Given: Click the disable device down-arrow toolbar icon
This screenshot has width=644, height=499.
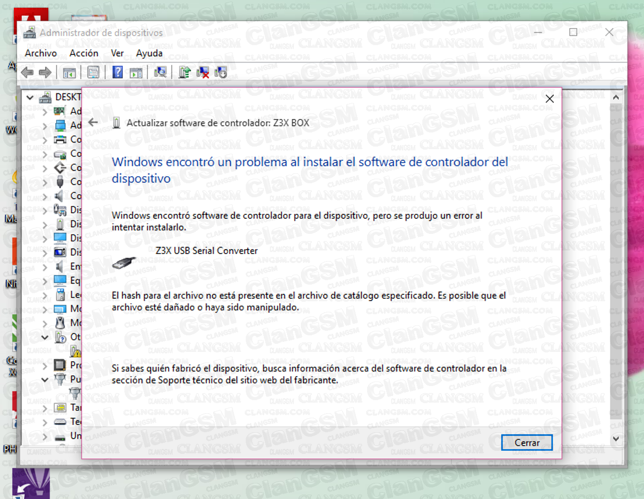Looking at the screenshot, I should coord(221,72).
